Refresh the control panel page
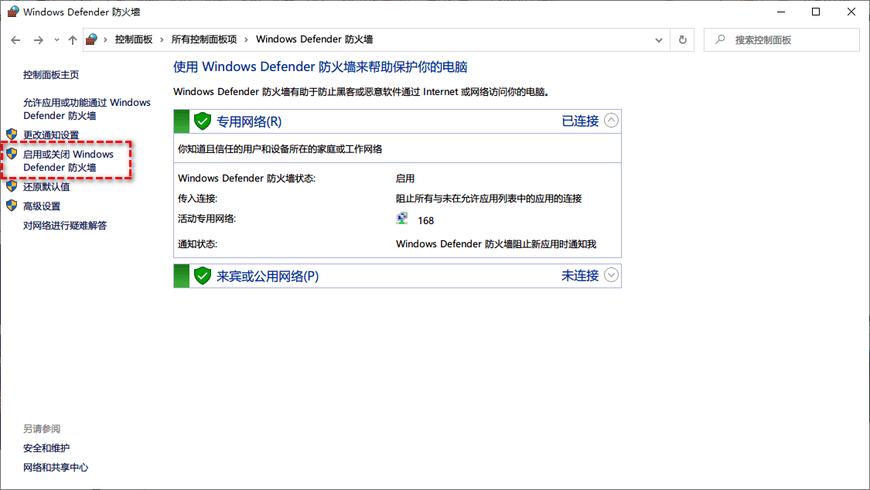 [x=682, y=40]
